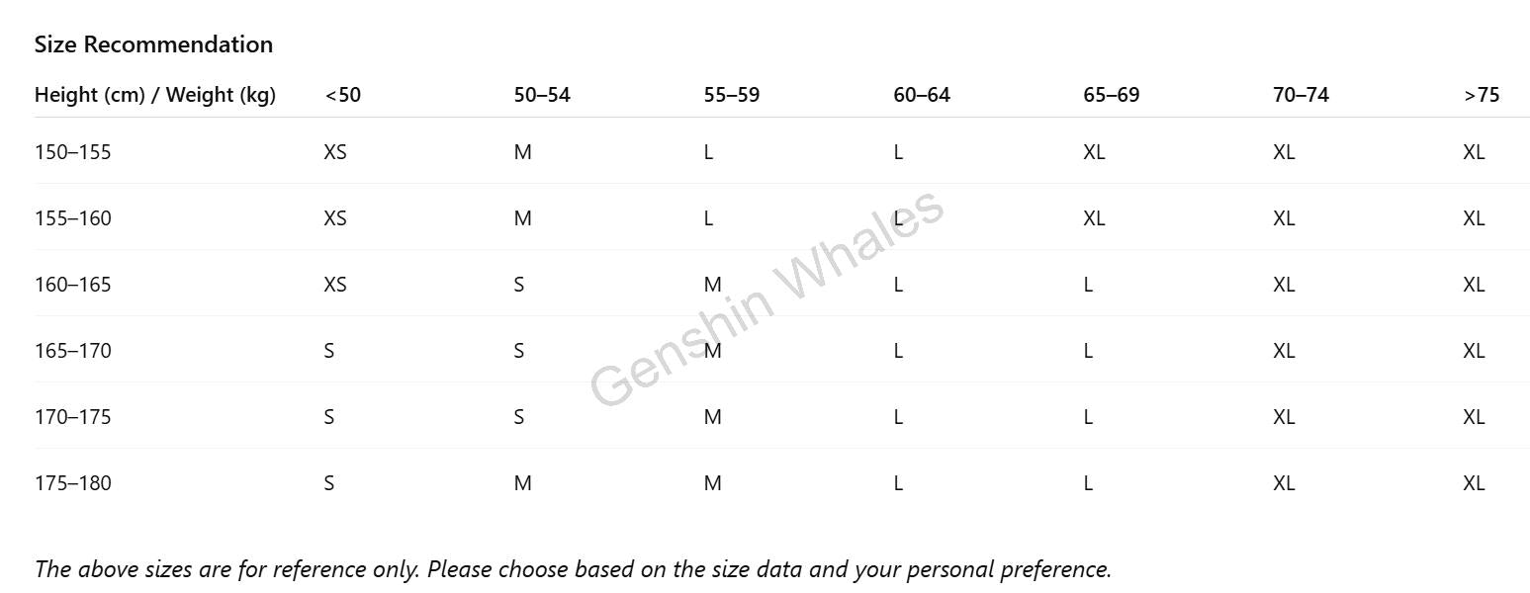Click the >75 weight column header
Screen dimensions: 1530x593
coord(1482,95)
